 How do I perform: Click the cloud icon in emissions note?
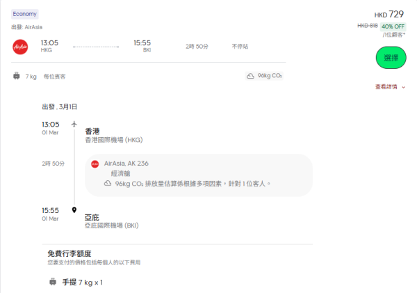tap(108, 183)
